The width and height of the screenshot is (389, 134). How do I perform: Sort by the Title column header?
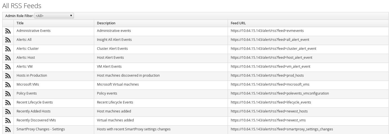(x=20, y=23)
